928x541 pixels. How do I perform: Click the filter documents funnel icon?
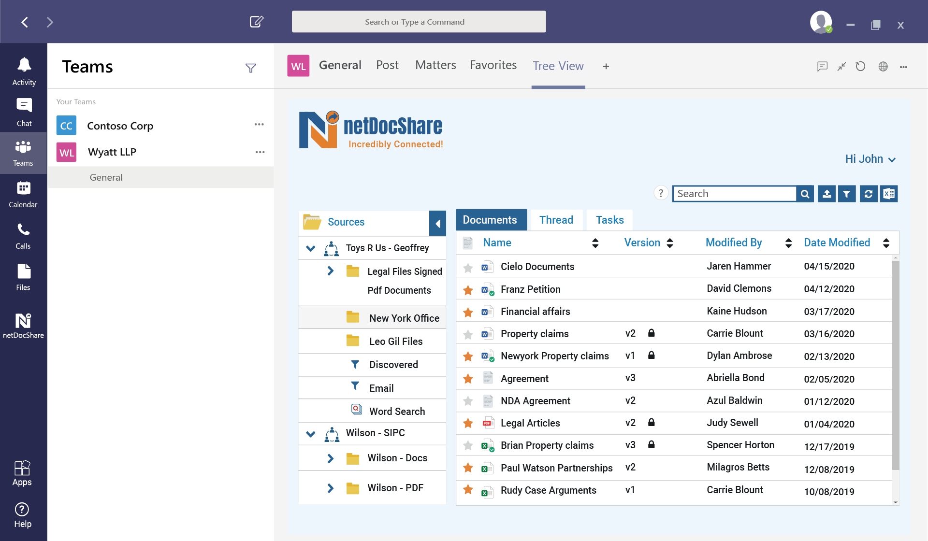(847, 194)
